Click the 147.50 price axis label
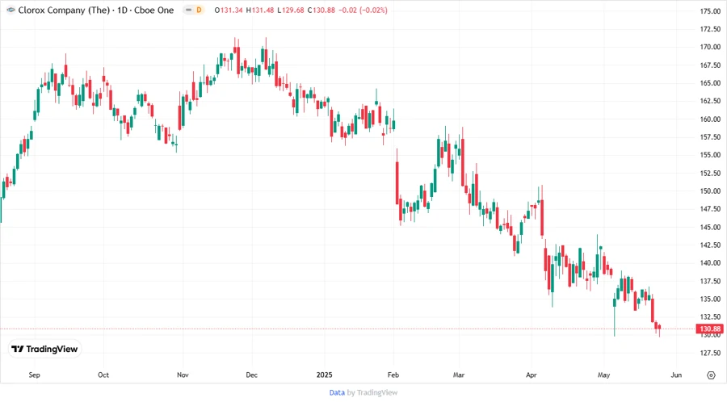Image resolution: width=727 pixels, height=402 pixels. pos(710,209)
